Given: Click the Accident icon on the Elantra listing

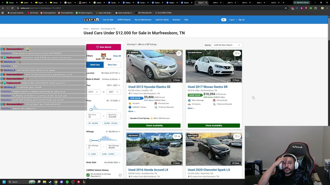Looking at the screenshot, I should (130, 104).
